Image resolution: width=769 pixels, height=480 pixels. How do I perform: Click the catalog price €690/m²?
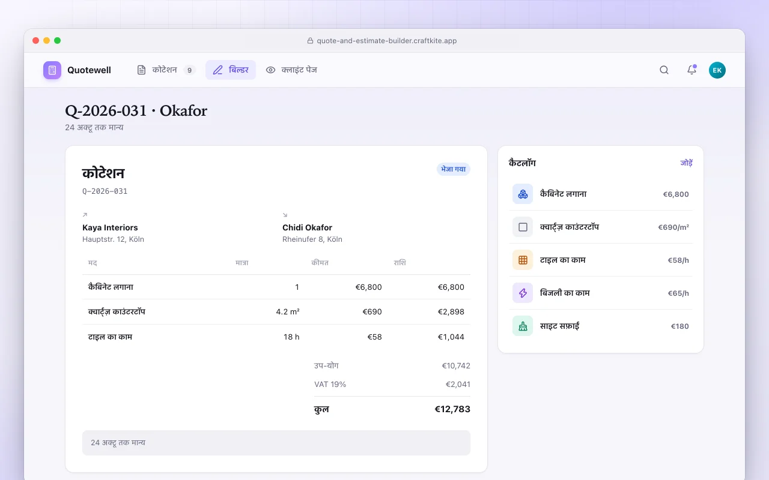pos(673,227)
